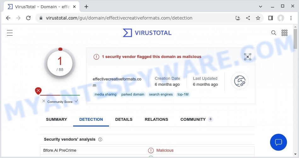Open the tab search dropdown chevron
The image size is (299, 158).
tap(261, 7)
